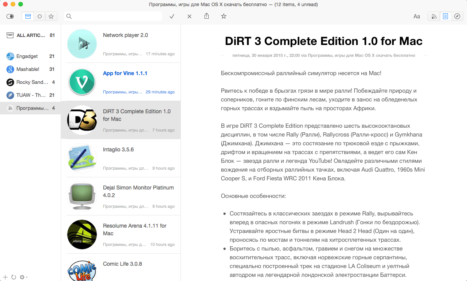Toggle the sidebar switch in the toolbar
467x281 pixels.
(x=10, y=16)
